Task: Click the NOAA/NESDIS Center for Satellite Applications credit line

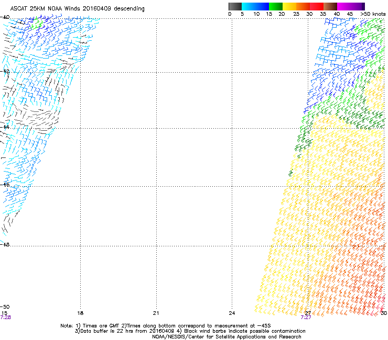Action: point(227,337)
